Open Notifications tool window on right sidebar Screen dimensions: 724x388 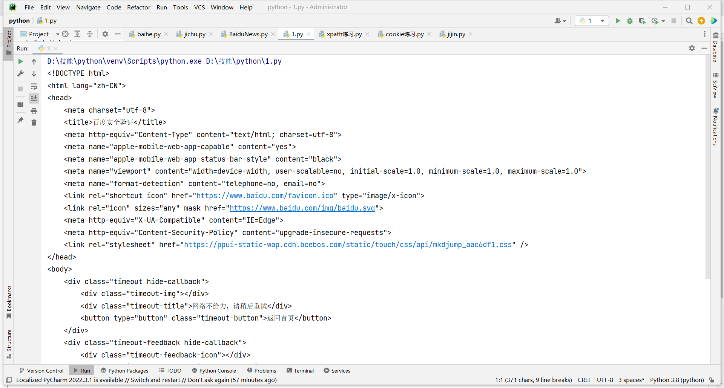point(715,127)
